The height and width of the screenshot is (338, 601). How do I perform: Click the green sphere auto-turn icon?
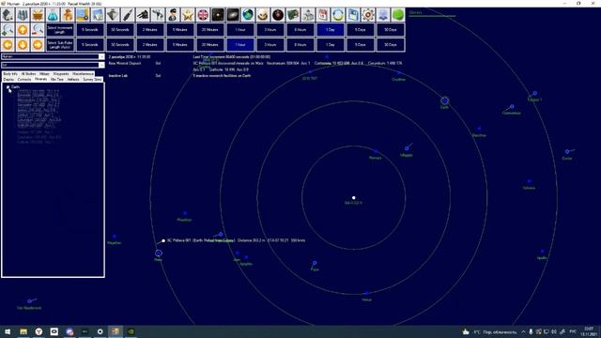pyautogui.click(x=398, y=15)
